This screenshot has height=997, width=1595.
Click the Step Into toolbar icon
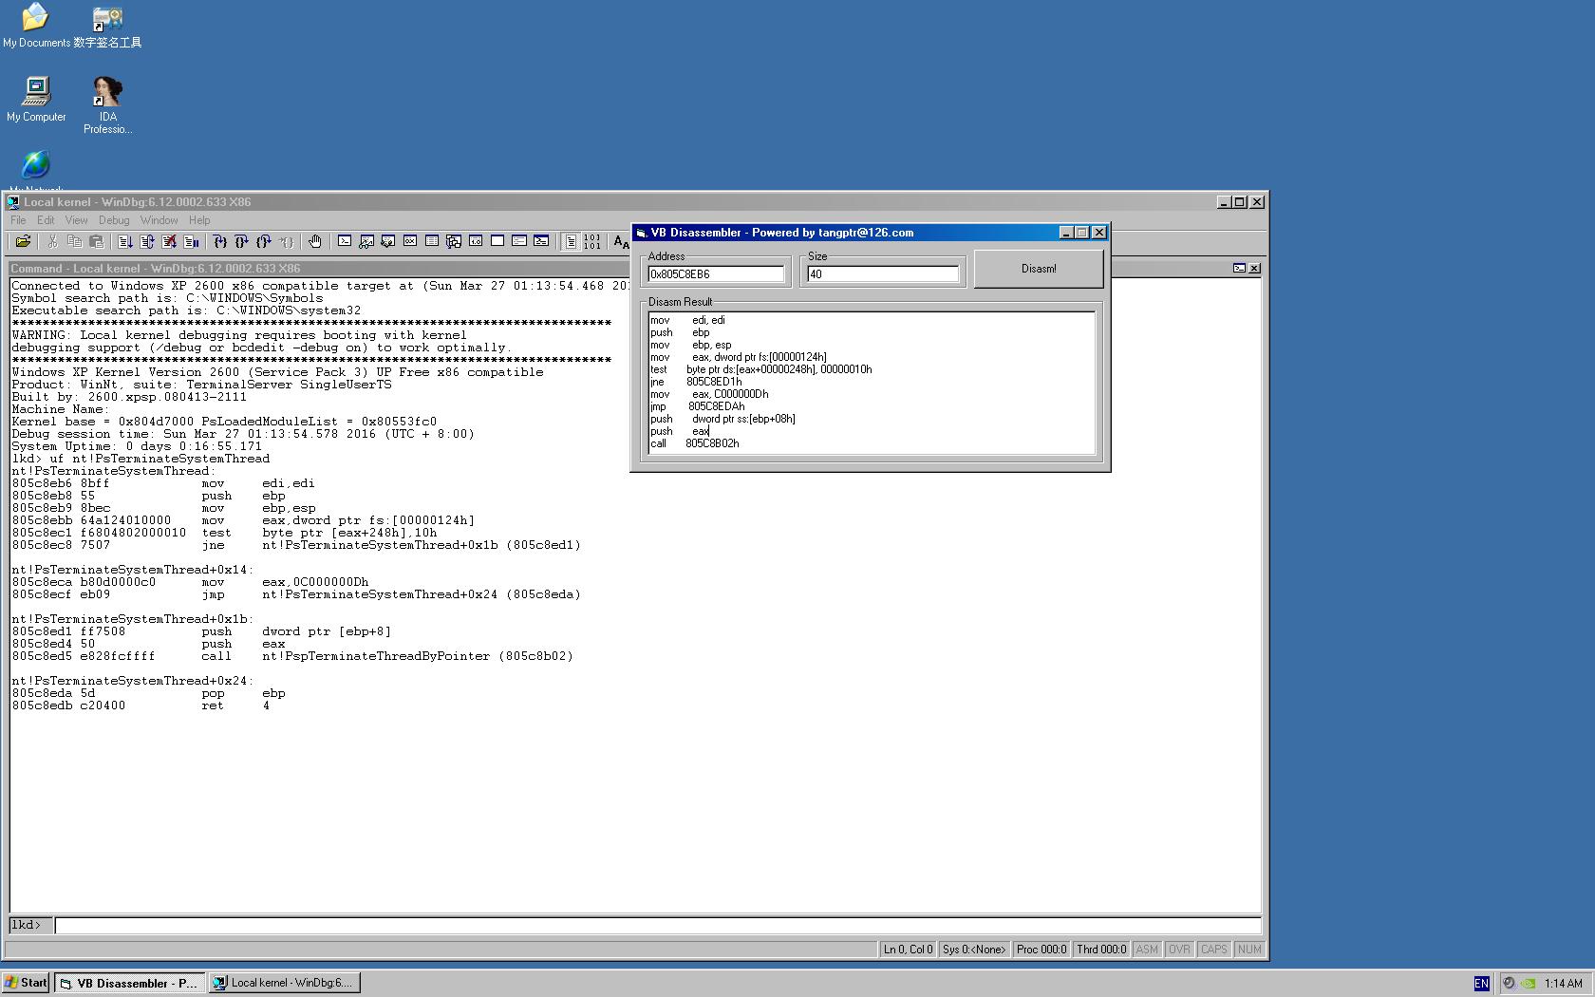[220, 242]
